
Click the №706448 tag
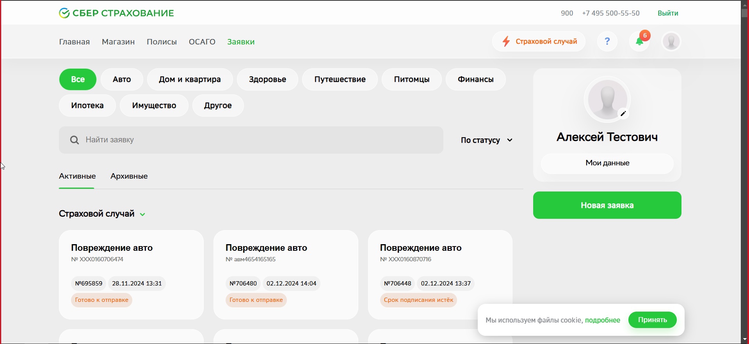[x=397, y=284]
